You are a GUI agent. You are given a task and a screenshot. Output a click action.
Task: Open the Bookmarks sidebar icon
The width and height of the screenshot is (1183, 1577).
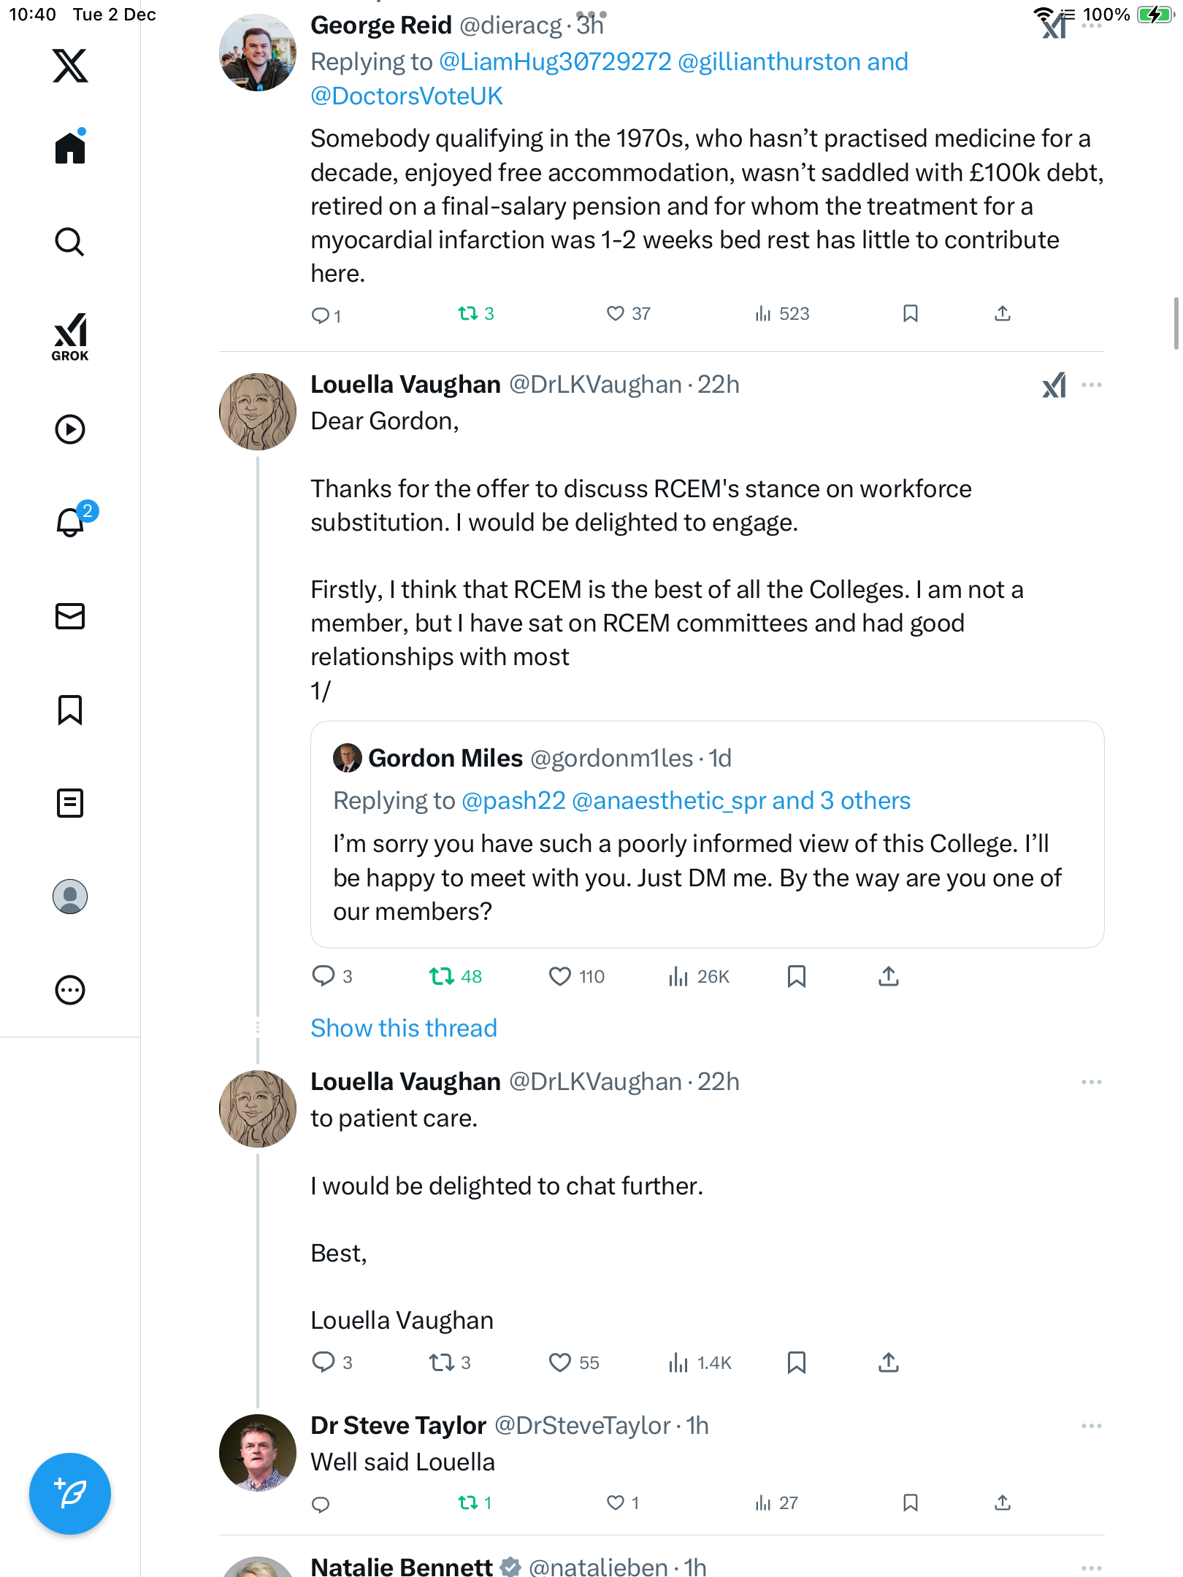[70, 710]
